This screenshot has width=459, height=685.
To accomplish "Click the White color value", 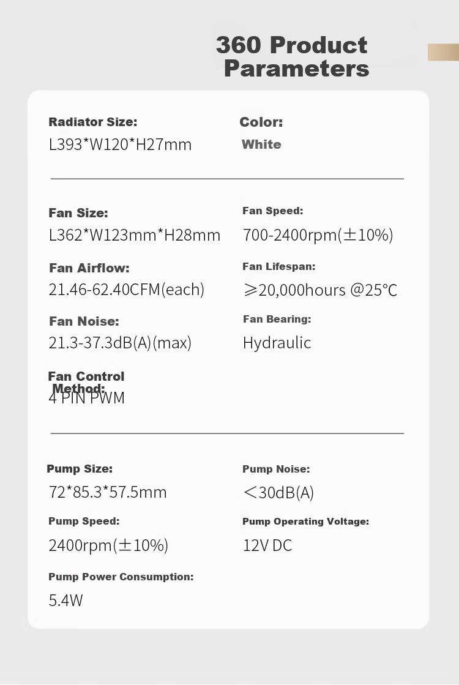I will [x=261, y=144].
